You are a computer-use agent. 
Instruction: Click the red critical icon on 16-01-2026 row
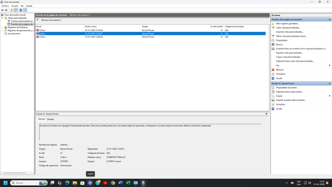(x=37, y=37)
